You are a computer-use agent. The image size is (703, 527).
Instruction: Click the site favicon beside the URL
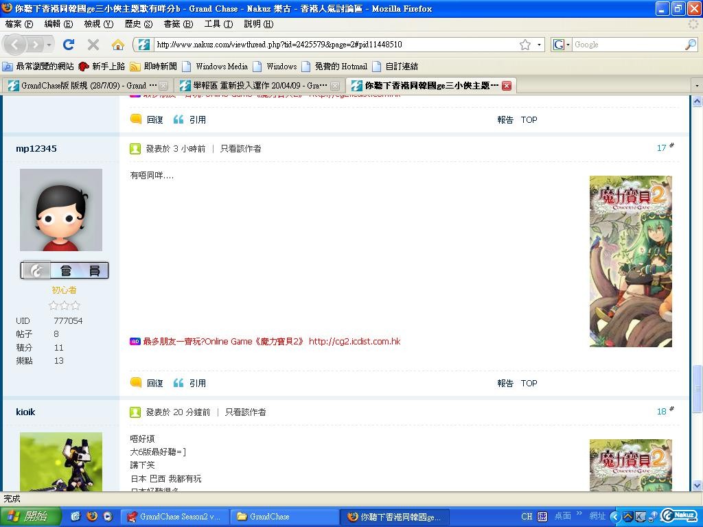[x=144, y=45]
